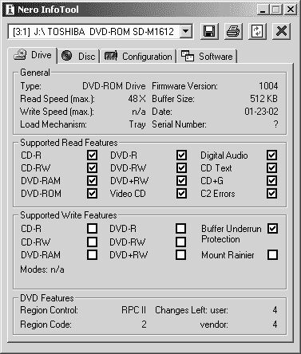
Task: Toggle the CD-RW read feature checkbox
Action: point(92,168)
